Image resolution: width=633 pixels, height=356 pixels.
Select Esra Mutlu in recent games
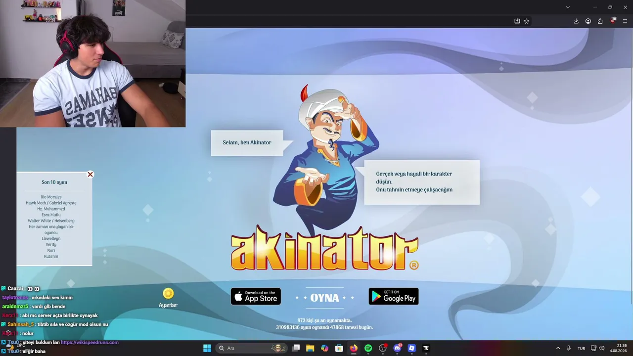pos(51,215)
